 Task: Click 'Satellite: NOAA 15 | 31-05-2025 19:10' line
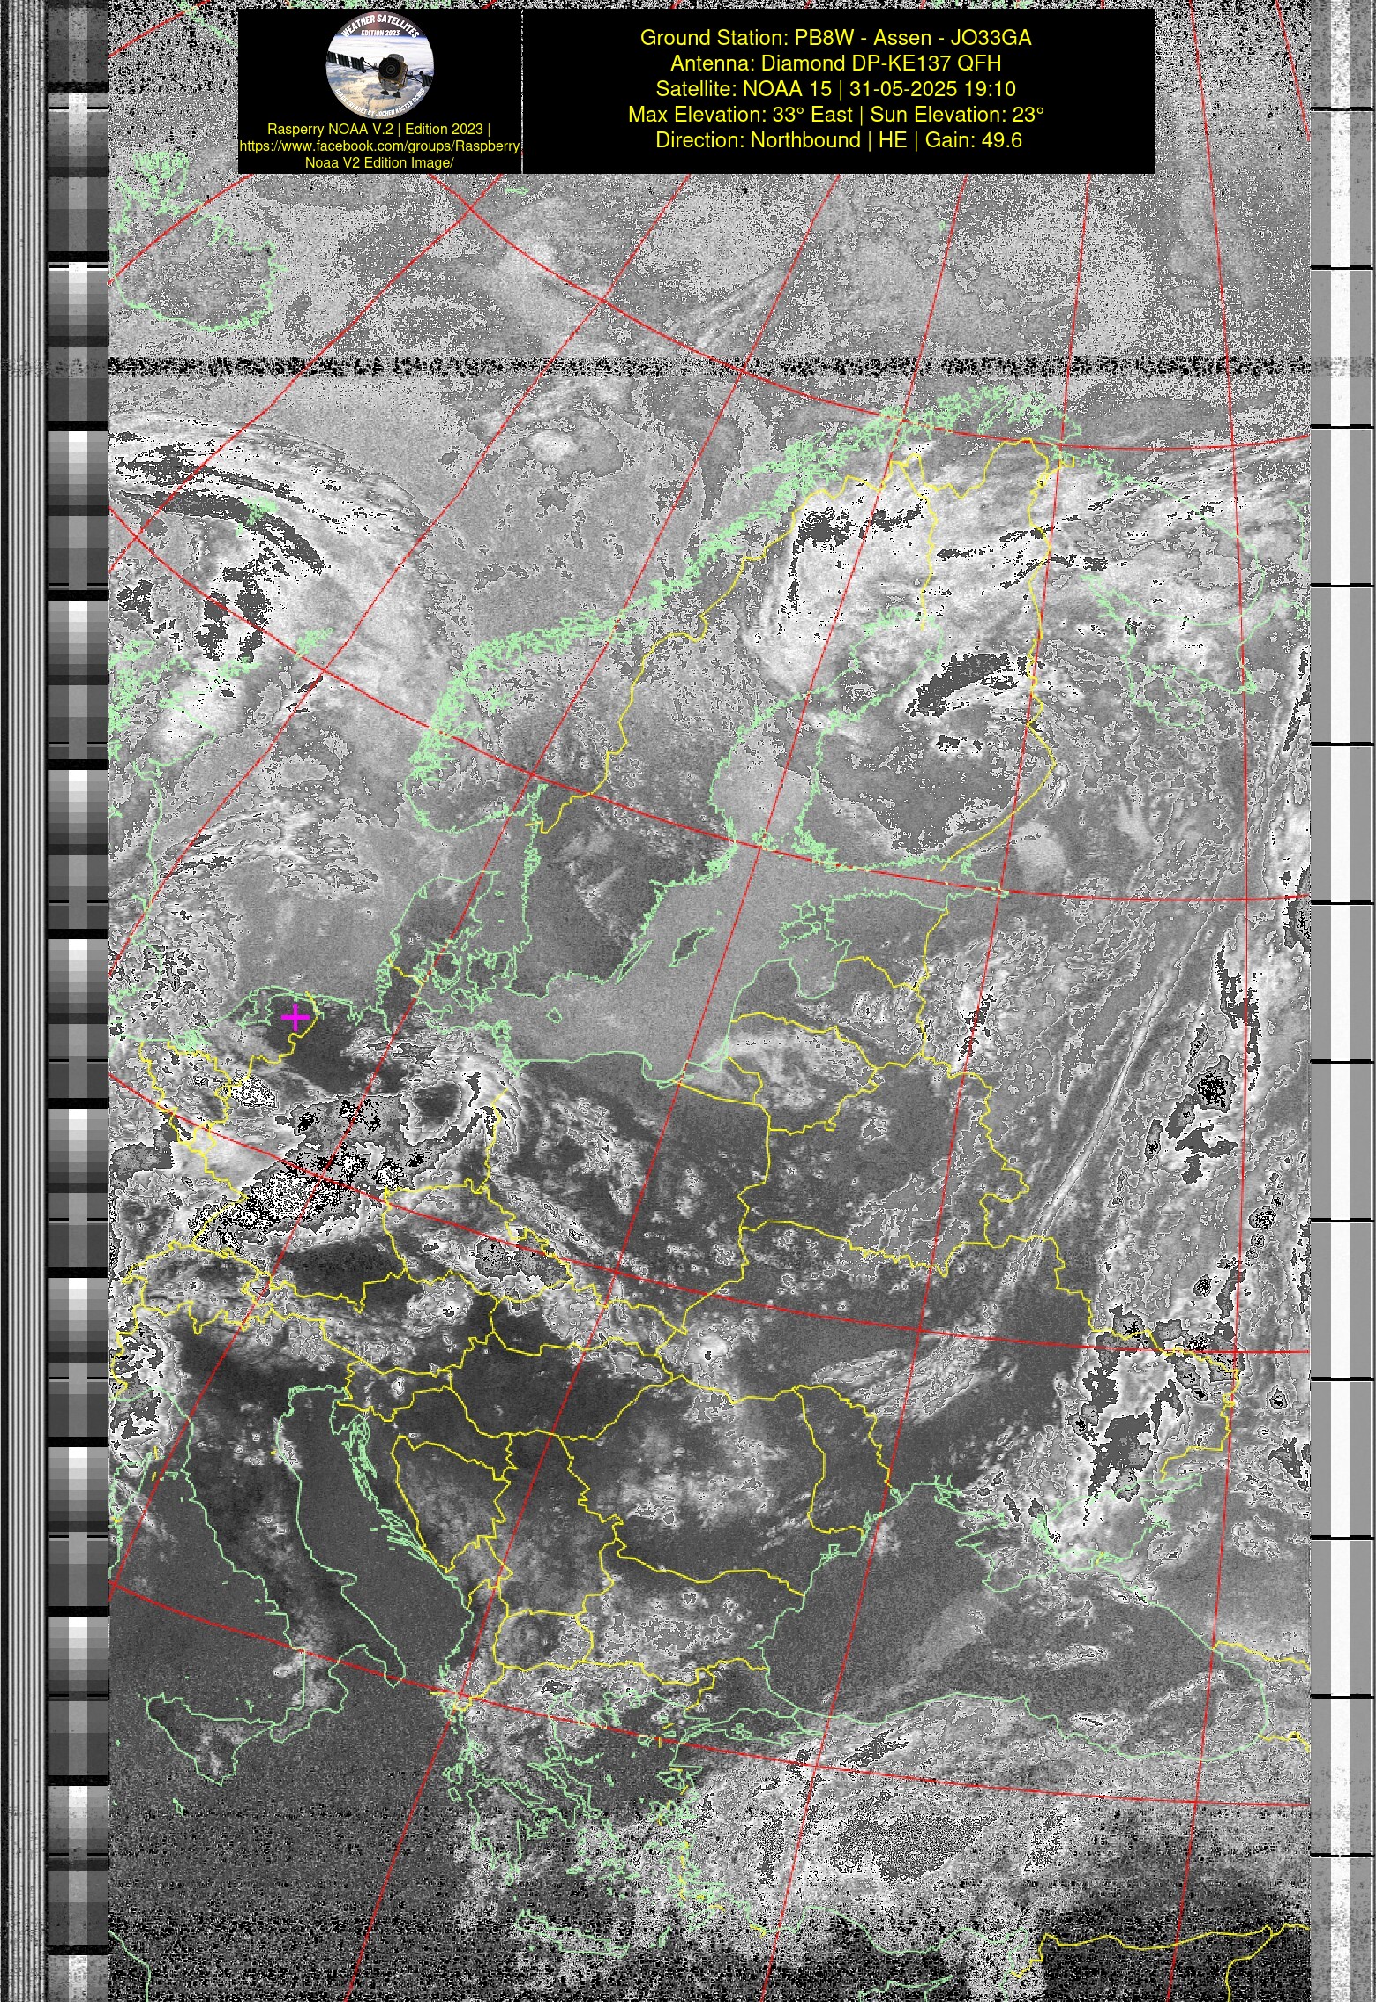click(836, 89)
